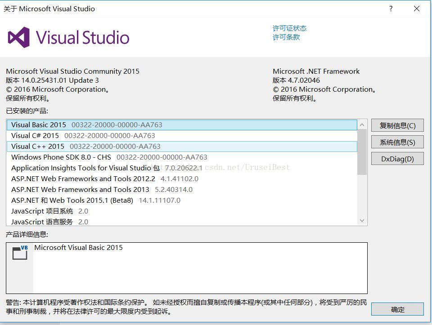
Task: Click the VB icon in product details
Action: tap(20, 252)
